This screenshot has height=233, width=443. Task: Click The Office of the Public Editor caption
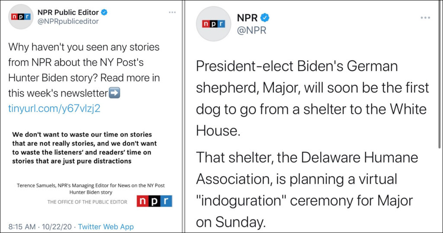point(87,202)
